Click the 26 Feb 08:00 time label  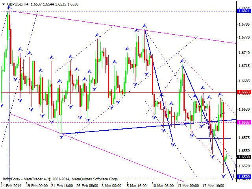87,186
